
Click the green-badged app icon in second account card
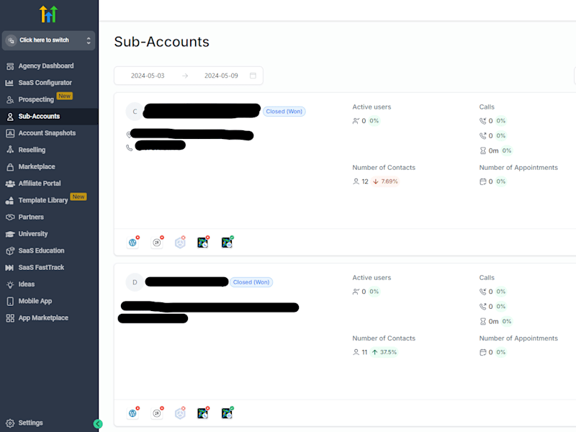point(227,413)
